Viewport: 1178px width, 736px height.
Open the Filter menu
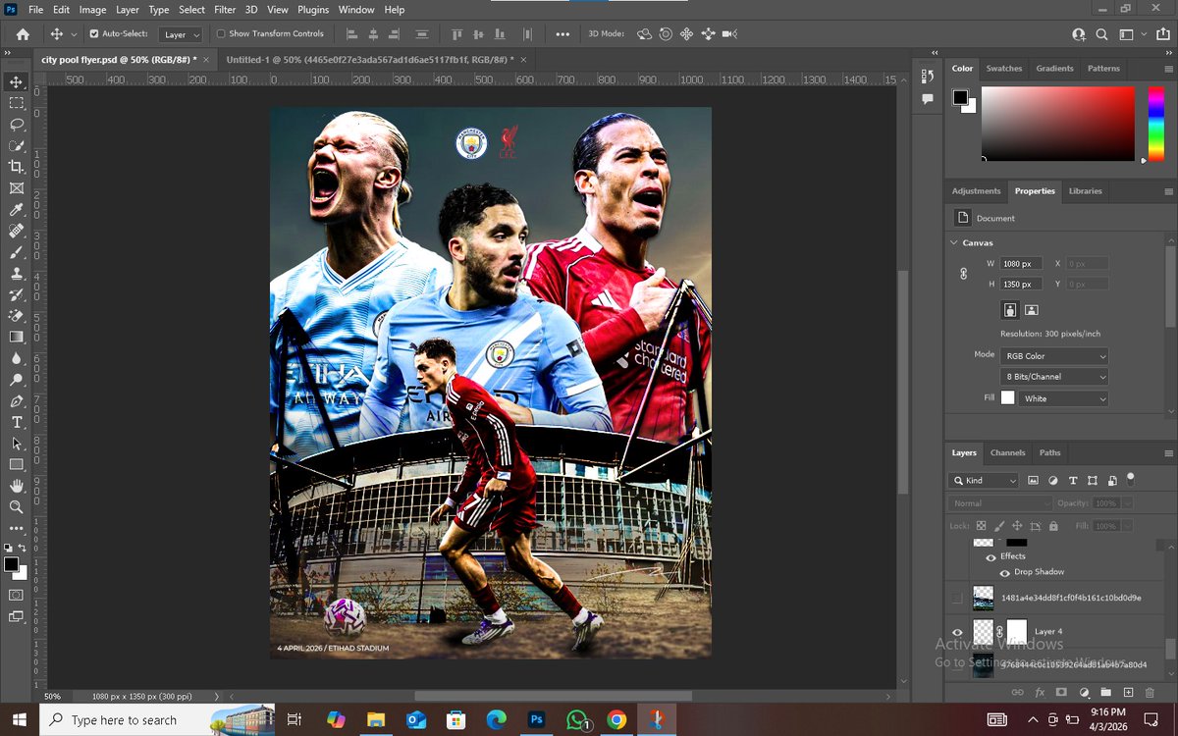225,10
